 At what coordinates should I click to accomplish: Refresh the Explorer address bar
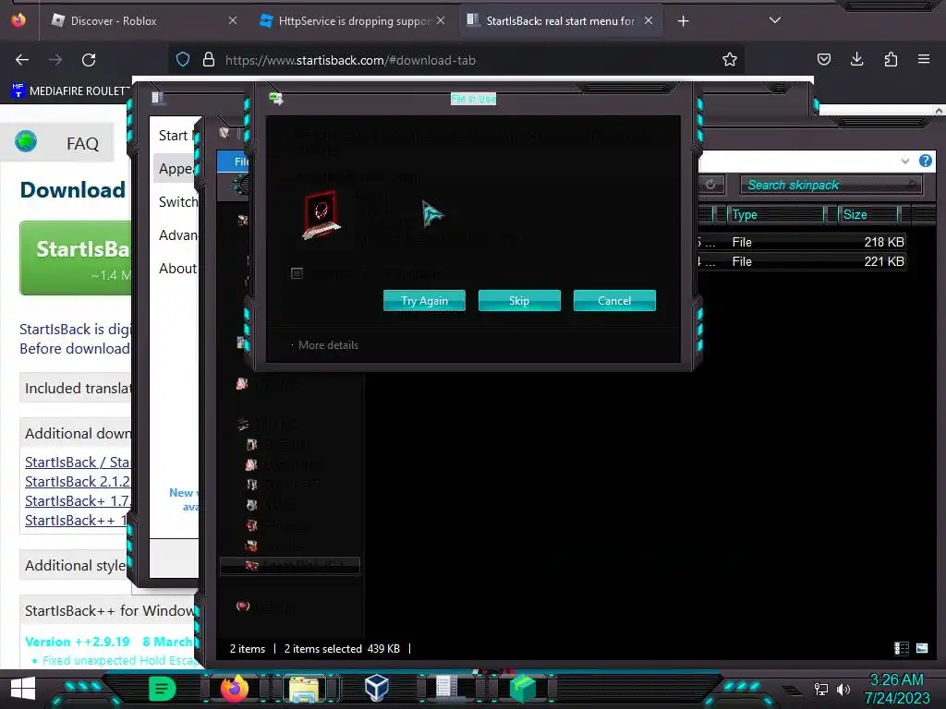(x=710, y=185)
